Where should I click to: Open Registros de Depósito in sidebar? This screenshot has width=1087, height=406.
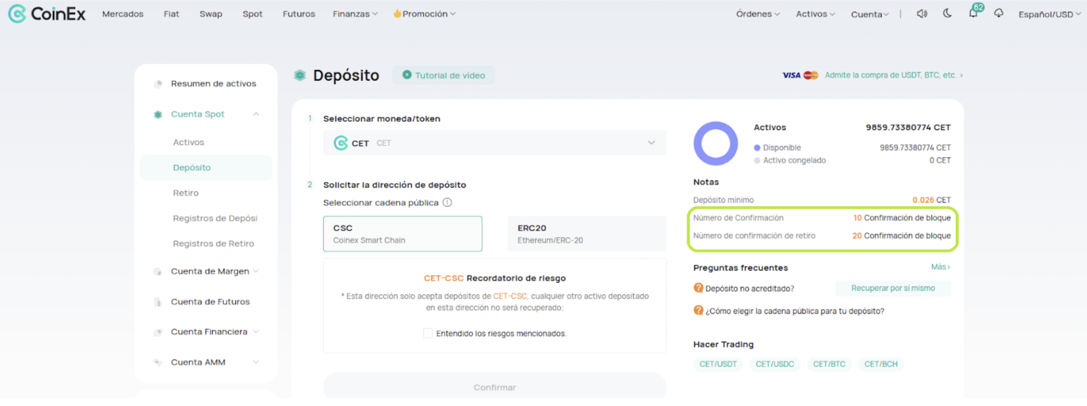pyautogui.click(x=215, y=218)
